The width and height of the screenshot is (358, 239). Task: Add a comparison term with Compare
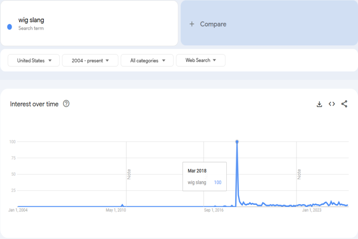click(x=269, y=23)
